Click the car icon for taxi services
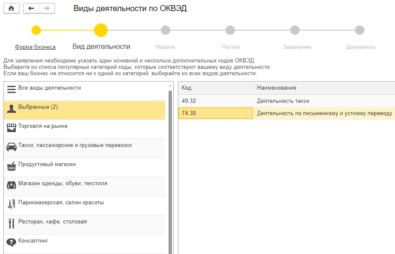Viewport: 395px width, 254px height. [x=11, y=147]
